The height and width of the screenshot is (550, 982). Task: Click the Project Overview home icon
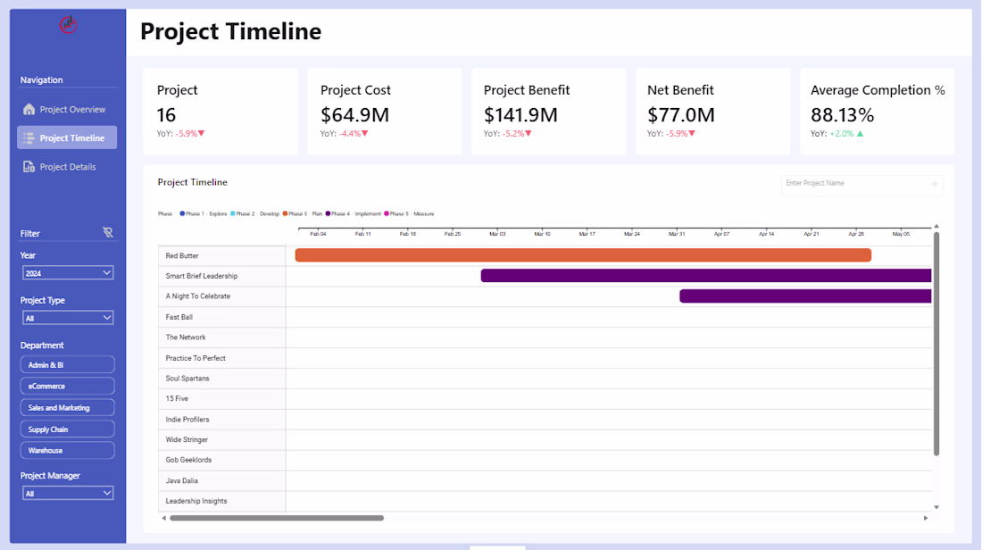[29, 110]
